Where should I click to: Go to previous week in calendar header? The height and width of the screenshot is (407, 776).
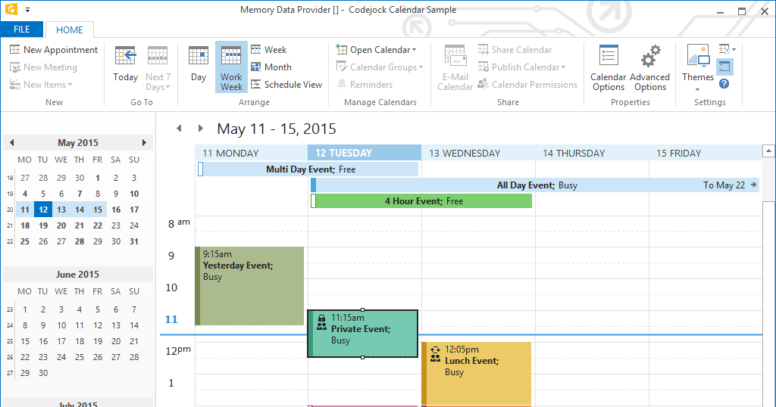tap(179, 129)
